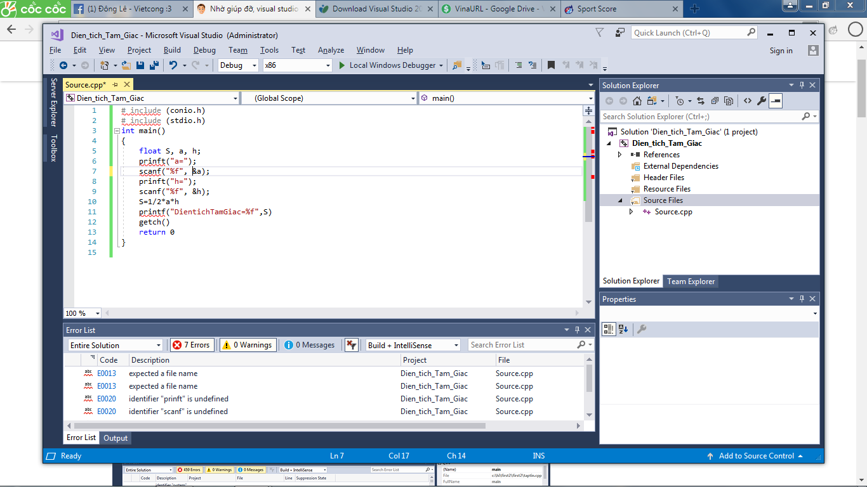
Task: Click the Open File folder icon
Action: tap(126, 65)
